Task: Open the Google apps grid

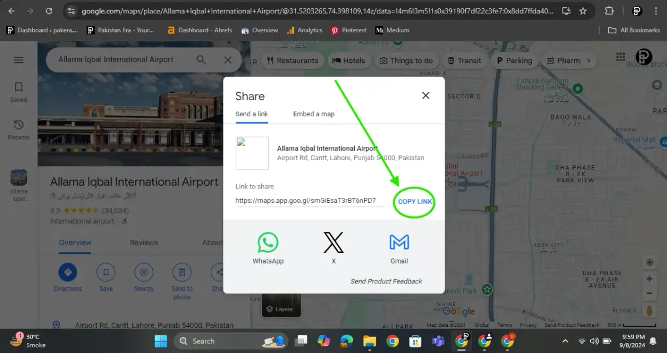Action: pyautogui.click(x=621, y=57)
